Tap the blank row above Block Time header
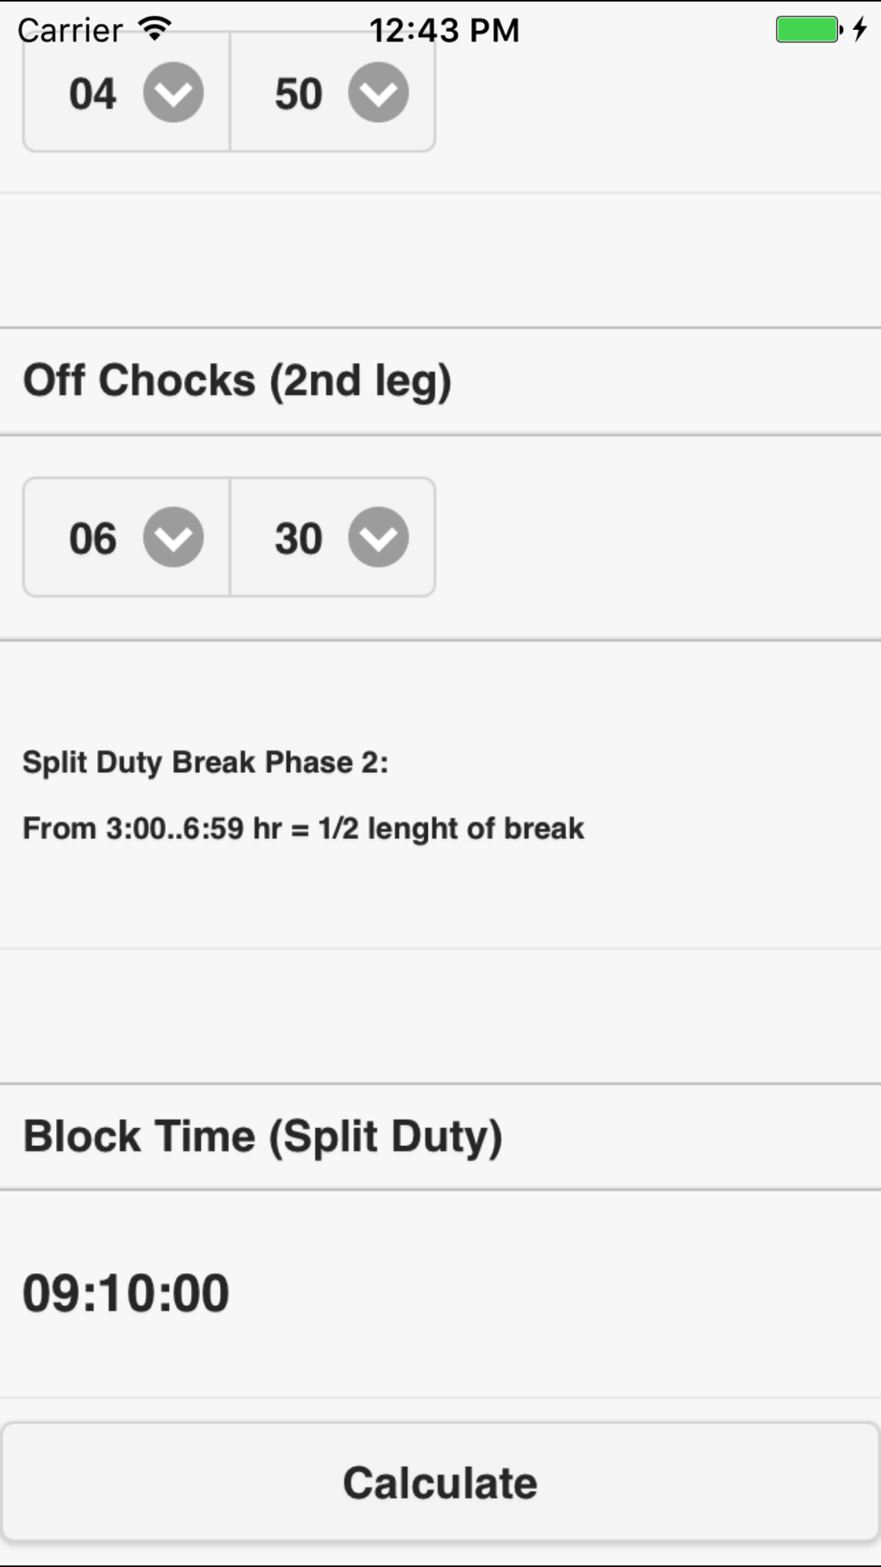This screenshot has height=1567, width=881. [440, 1016]
